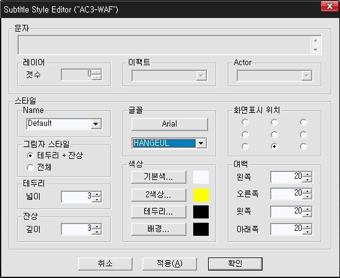The image size is (340, 278).
Task: Click the black 배경 background swatch
Action: click(x=201, y=229)
